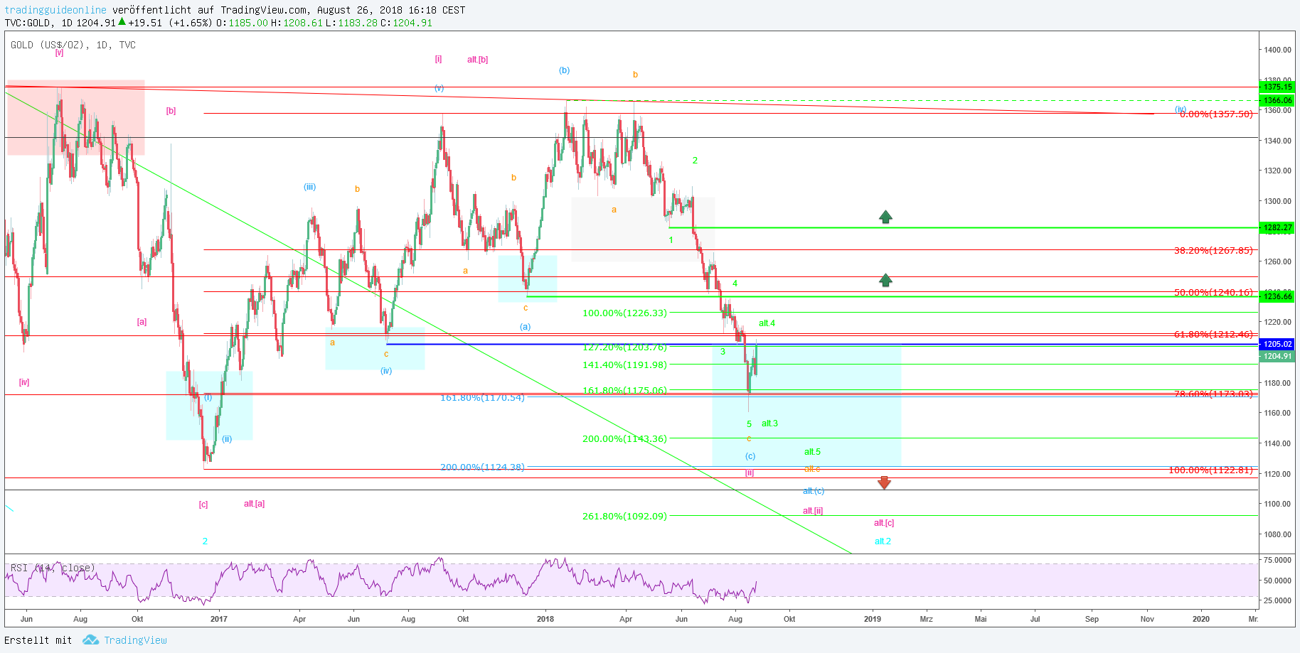This screenshot has height=653, width=1300.
Task: Click the 2017 year mark on time axis
Action: 219,619
